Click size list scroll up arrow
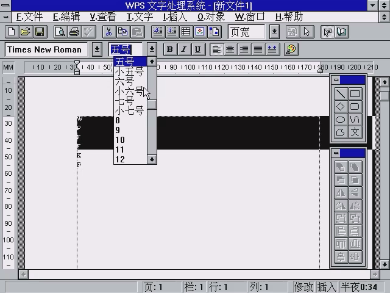The height and width of the screenshot is (293, 390). tap(152, 62)
